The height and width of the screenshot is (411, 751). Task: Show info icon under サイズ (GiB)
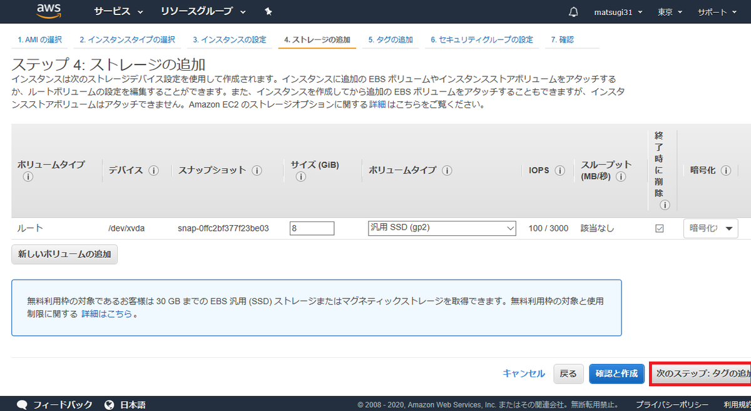pyautogui.click(x=300, y=177)
